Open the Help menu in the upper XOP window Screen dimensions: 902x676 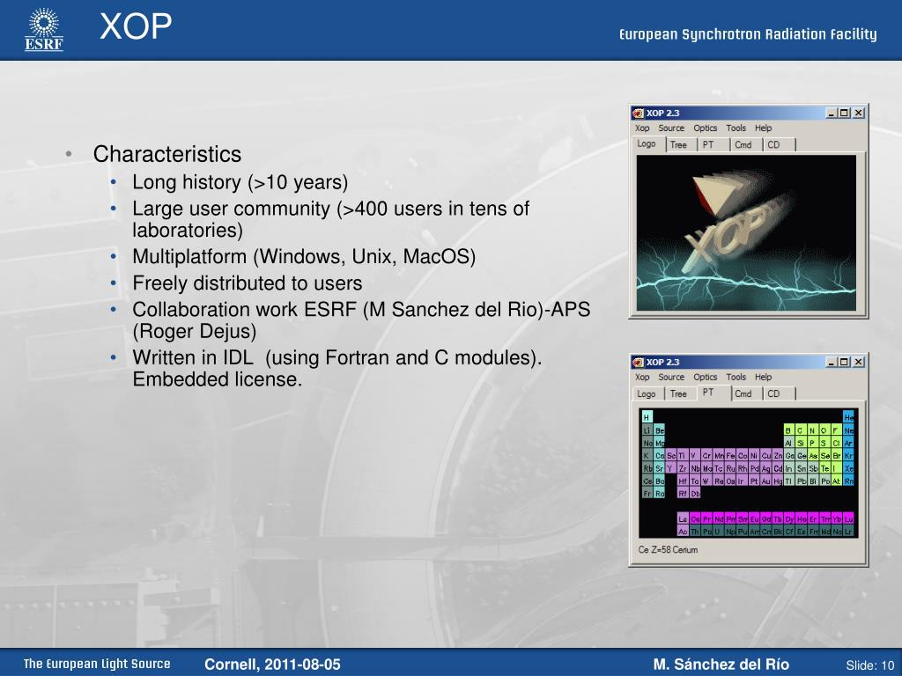coord(764,129)
